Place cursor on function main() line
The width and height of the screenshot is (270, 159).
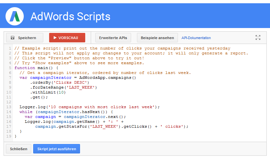[36, 68]
